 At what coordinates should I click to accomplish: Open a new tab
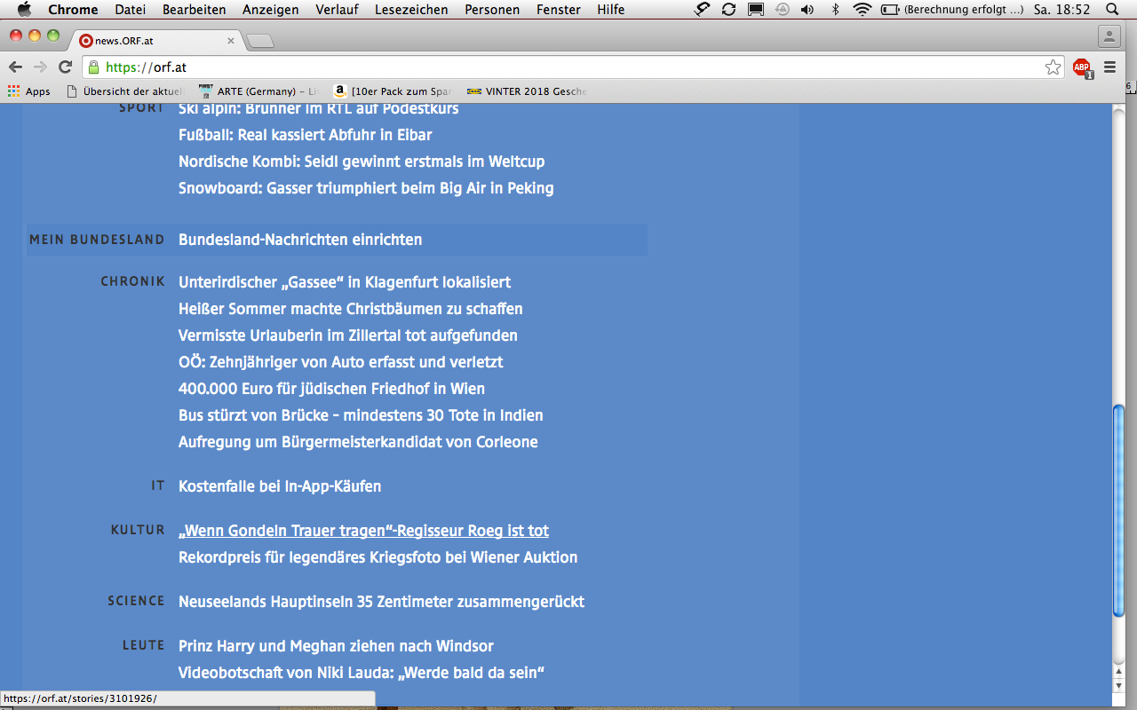tap(260, 41)
